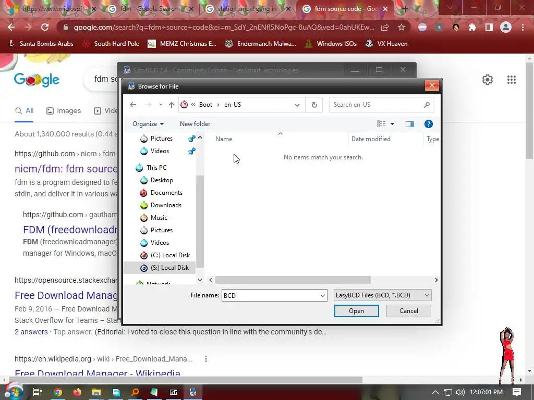
Task: Open Google apps grid
Action: pos(511,80)
